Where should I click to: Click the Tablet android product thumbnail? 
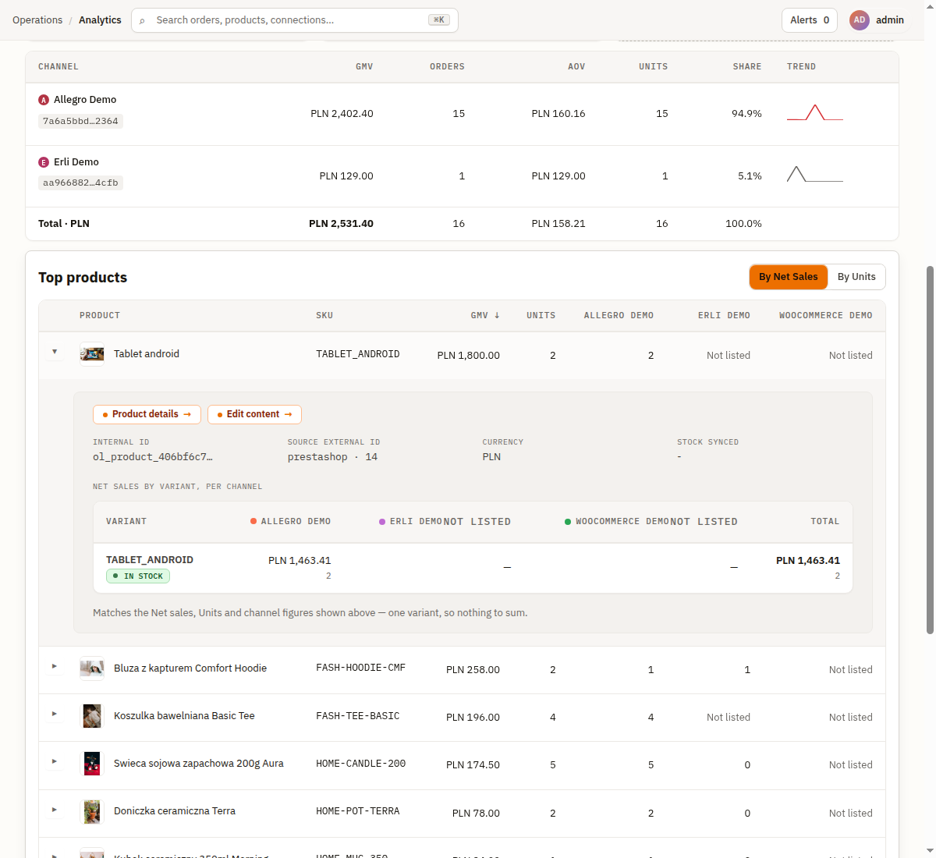coord(92,354)
